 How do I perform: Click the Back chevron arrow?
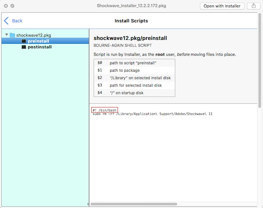coord(7,21)
